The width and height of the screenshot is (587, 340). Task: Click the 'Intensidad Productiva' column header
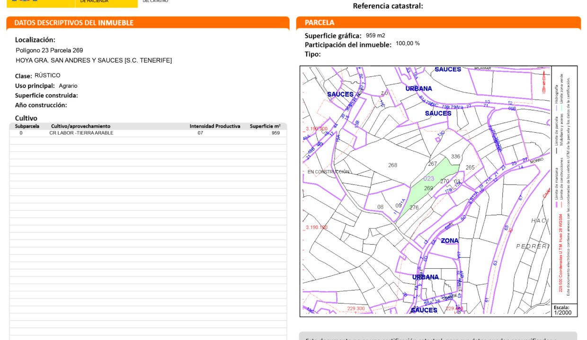click(x=215, y=126)
